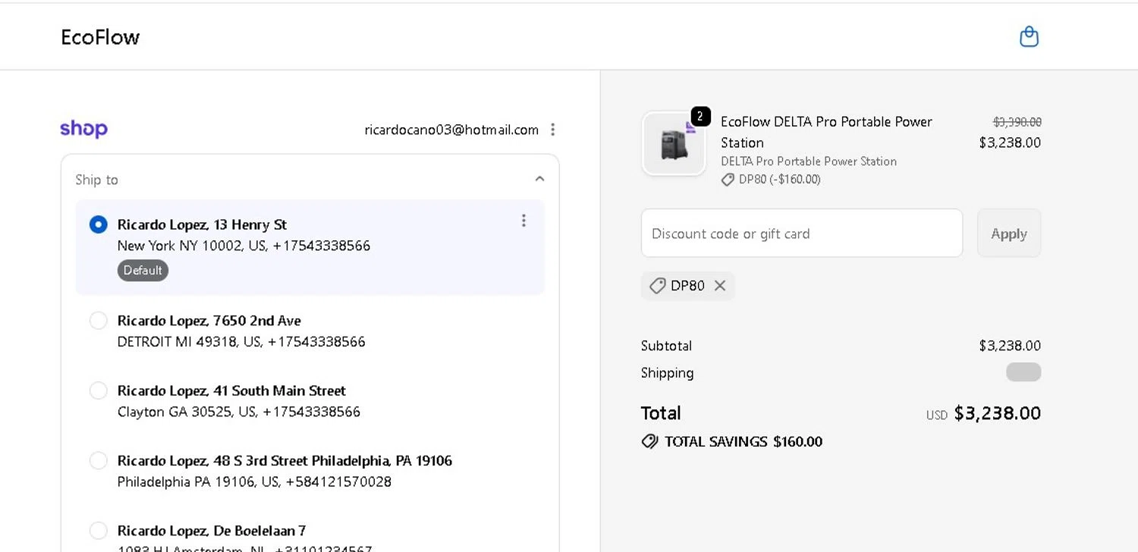Click the quantity badge showing 2
The width and height of the screenshot is (1138, 552).
click(700, 117)
